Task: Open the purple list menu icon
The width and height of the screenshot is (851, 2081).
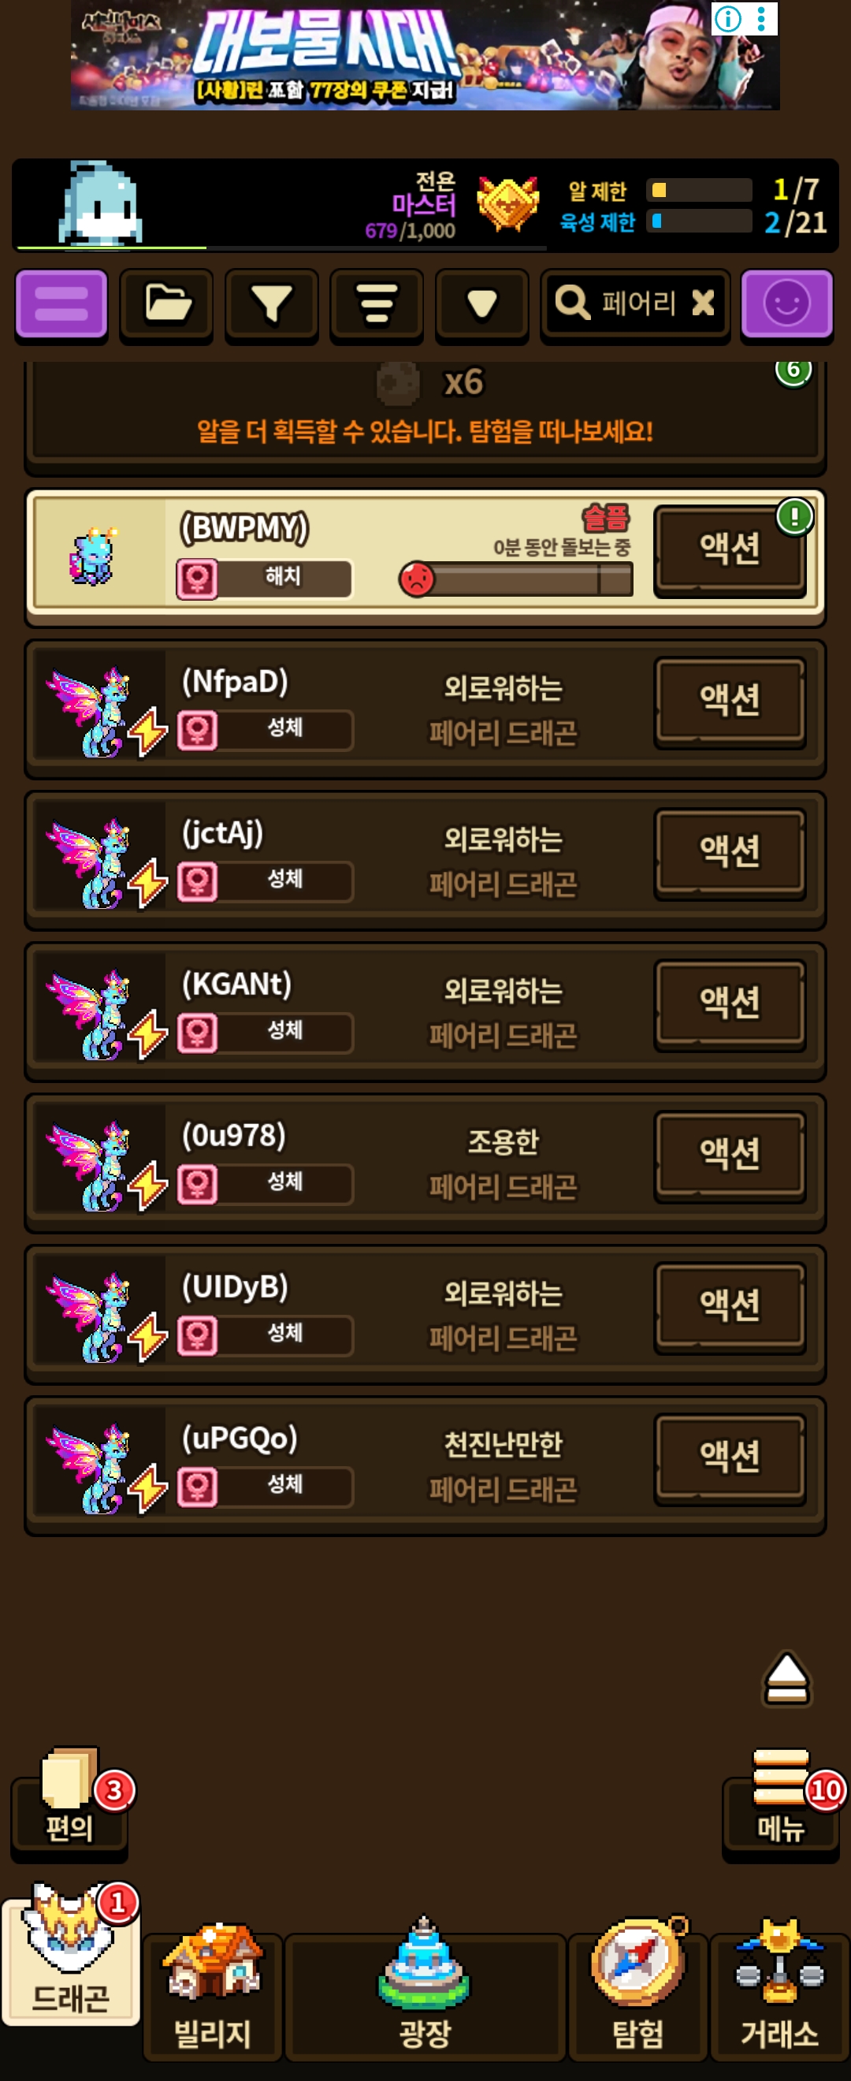Action: point(61,304)
